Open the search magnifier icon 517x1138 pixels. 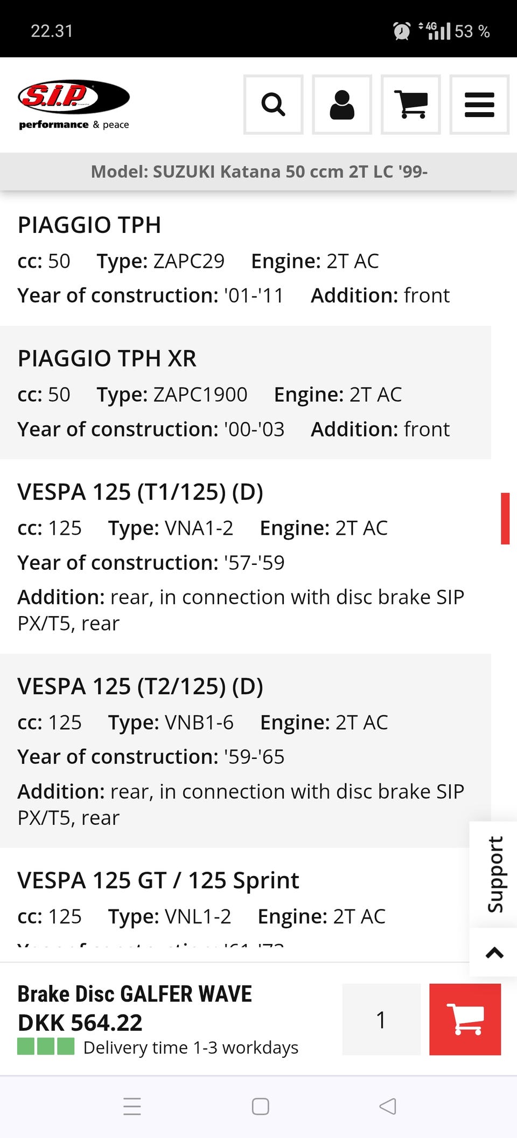[273, 105]
